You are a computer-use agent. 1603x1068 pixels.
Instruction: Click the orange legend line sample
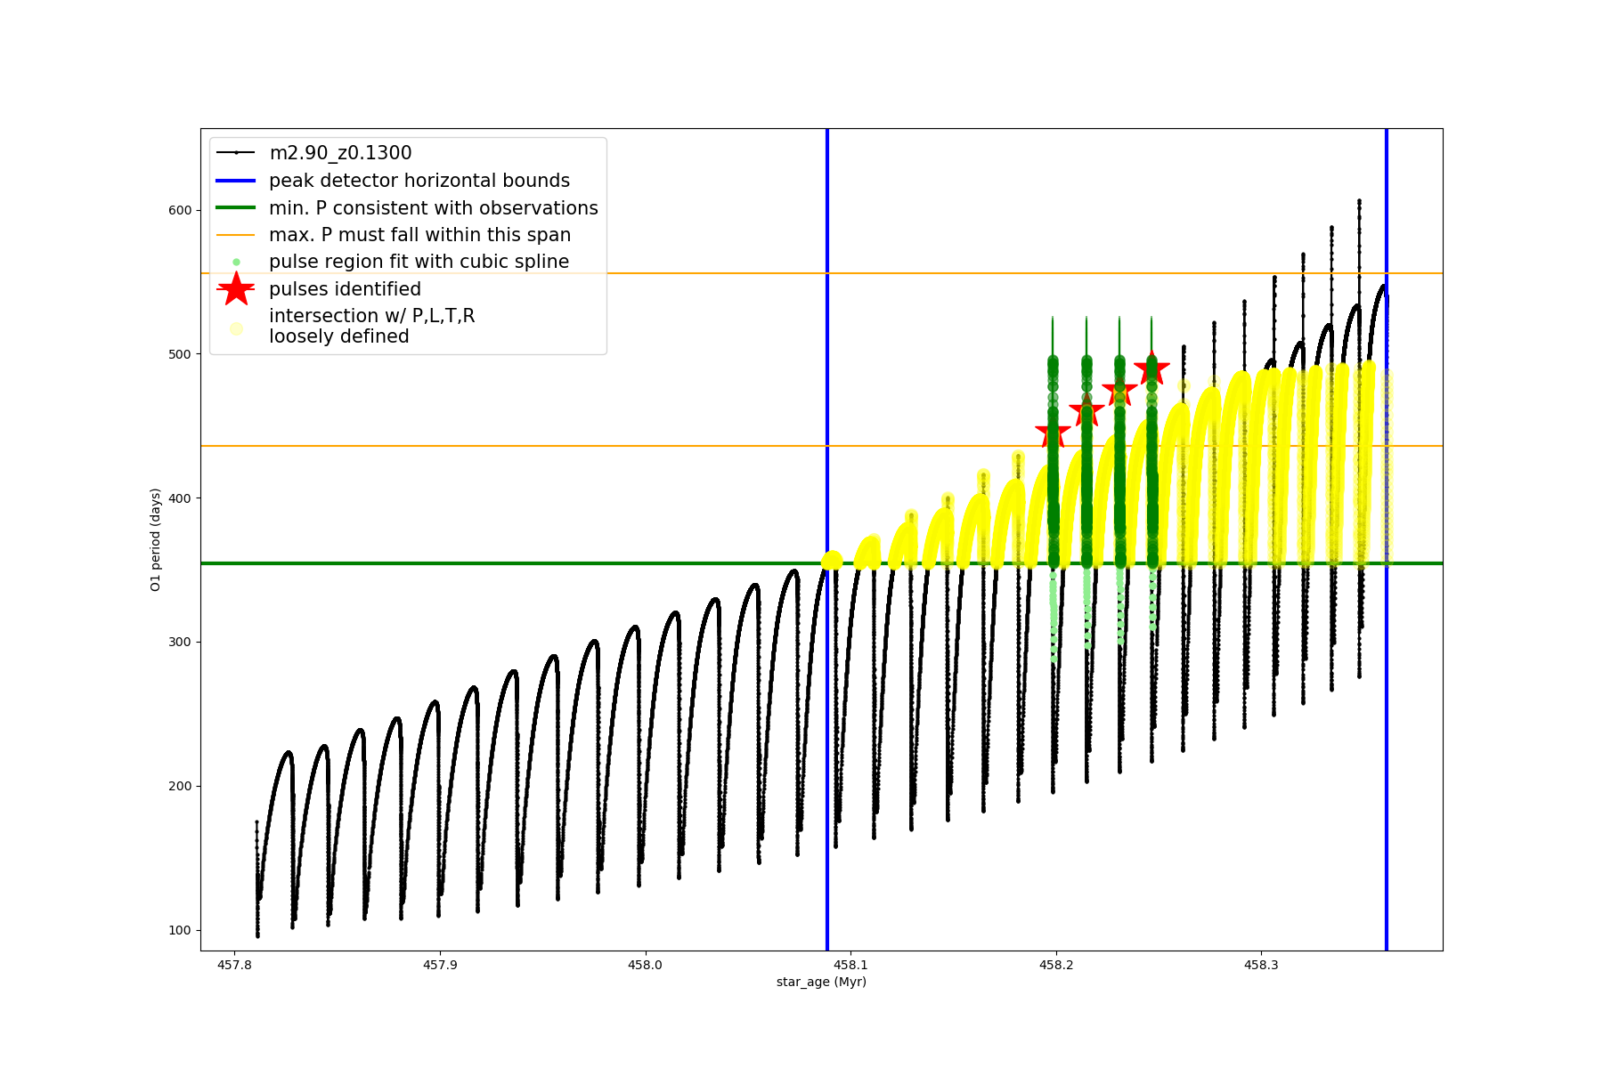tap(236, 235)
